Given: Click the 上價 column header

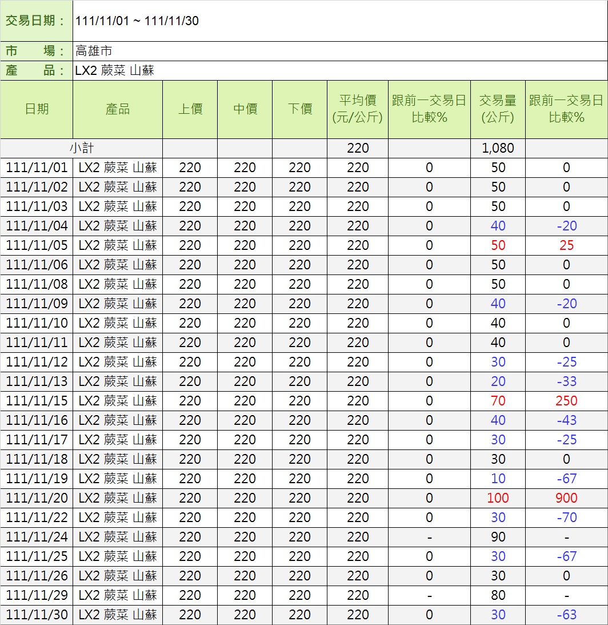Looking at the screenshot, I should [190, 109].
